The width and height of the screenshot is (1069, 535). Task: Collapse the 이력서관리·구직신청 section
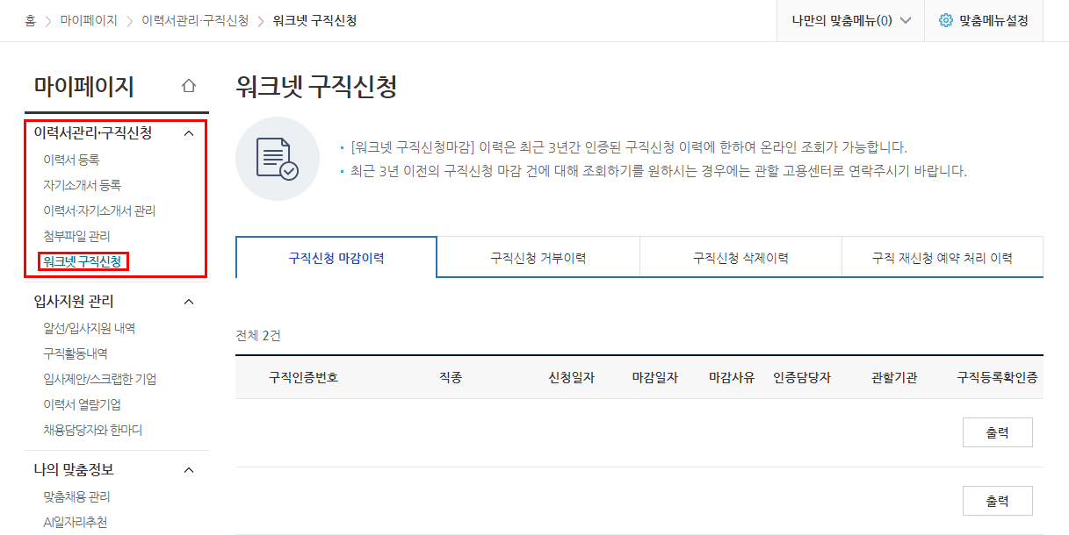tap(188, 133)
